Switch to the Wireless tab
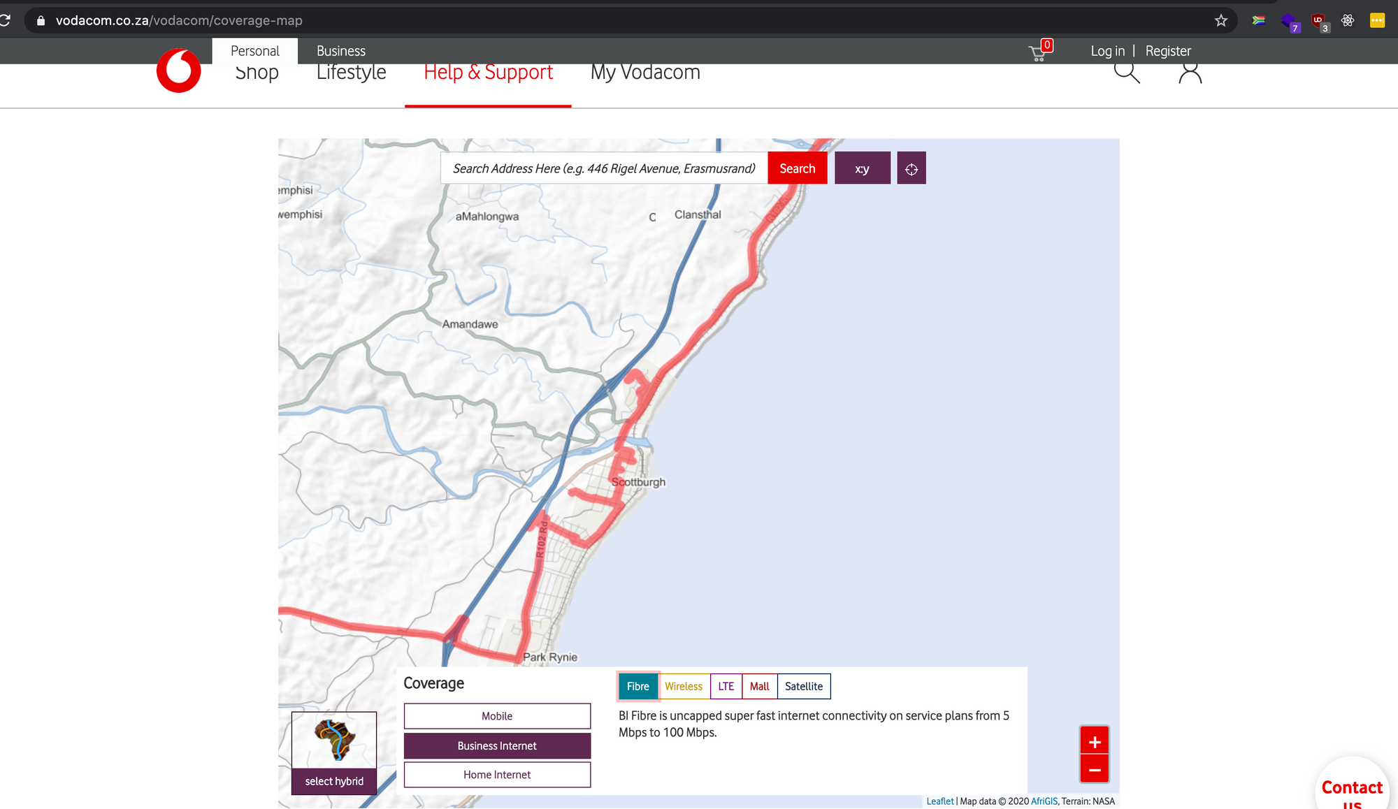This screenshot has width=1398, height=809. point(684,687)
